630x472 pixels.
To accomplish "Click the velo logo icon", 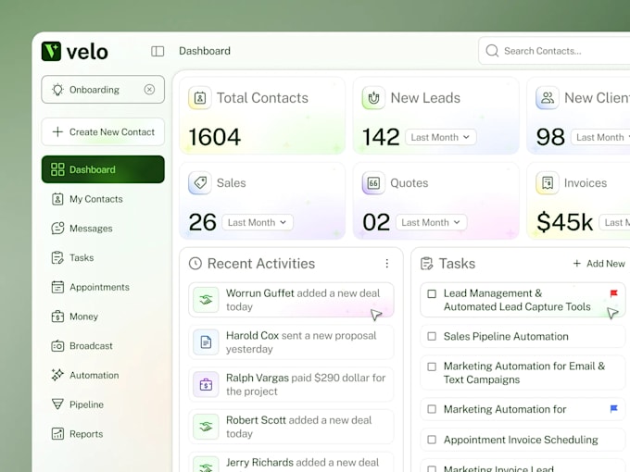I will [x=51, y=52].
